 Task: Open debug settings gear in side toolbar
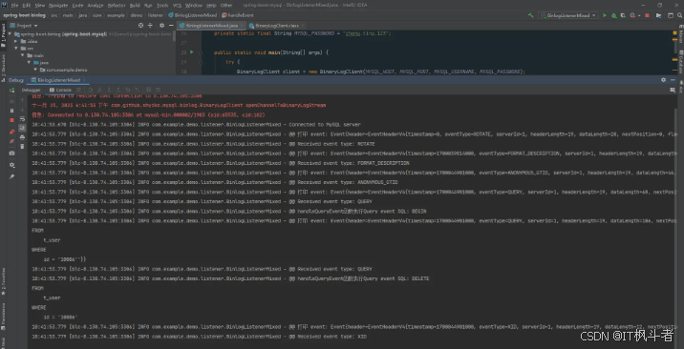(x=11, y=165)
